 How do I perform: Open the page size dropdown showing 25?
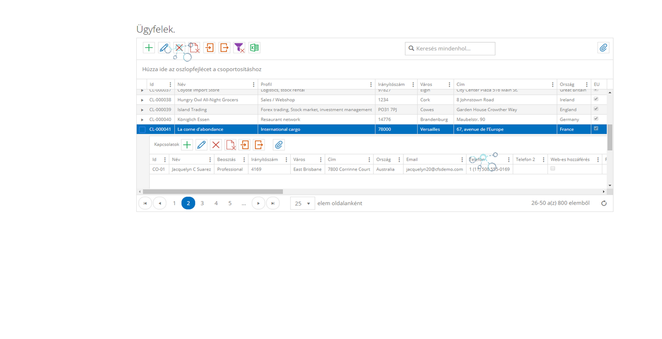coord(303,203)
